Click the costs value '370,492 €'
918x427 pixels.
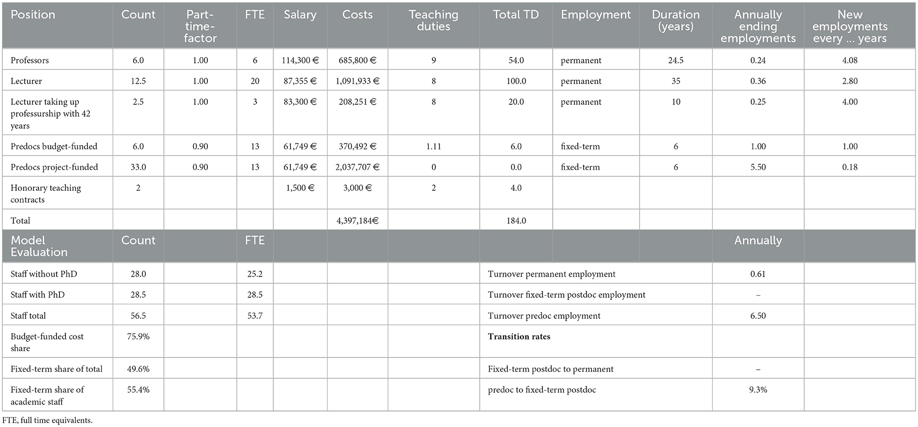click(x=358, y=146)
